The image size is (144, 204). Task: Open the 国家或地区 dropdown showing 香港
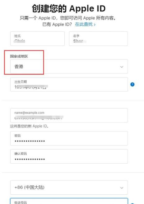[69, 66]
